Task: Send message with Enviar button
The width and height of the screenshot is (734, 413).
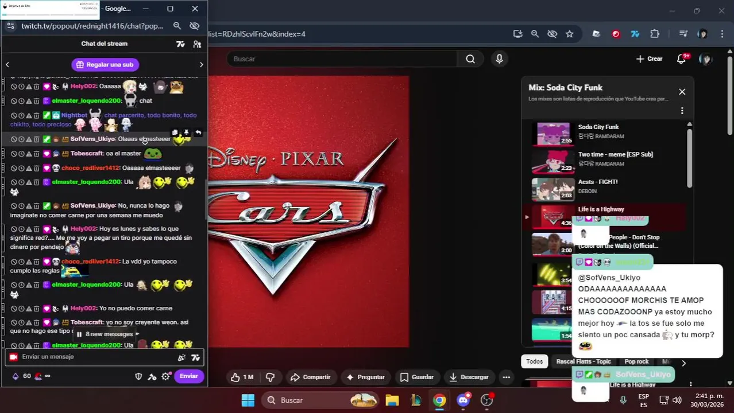Action: coord(189,376)
